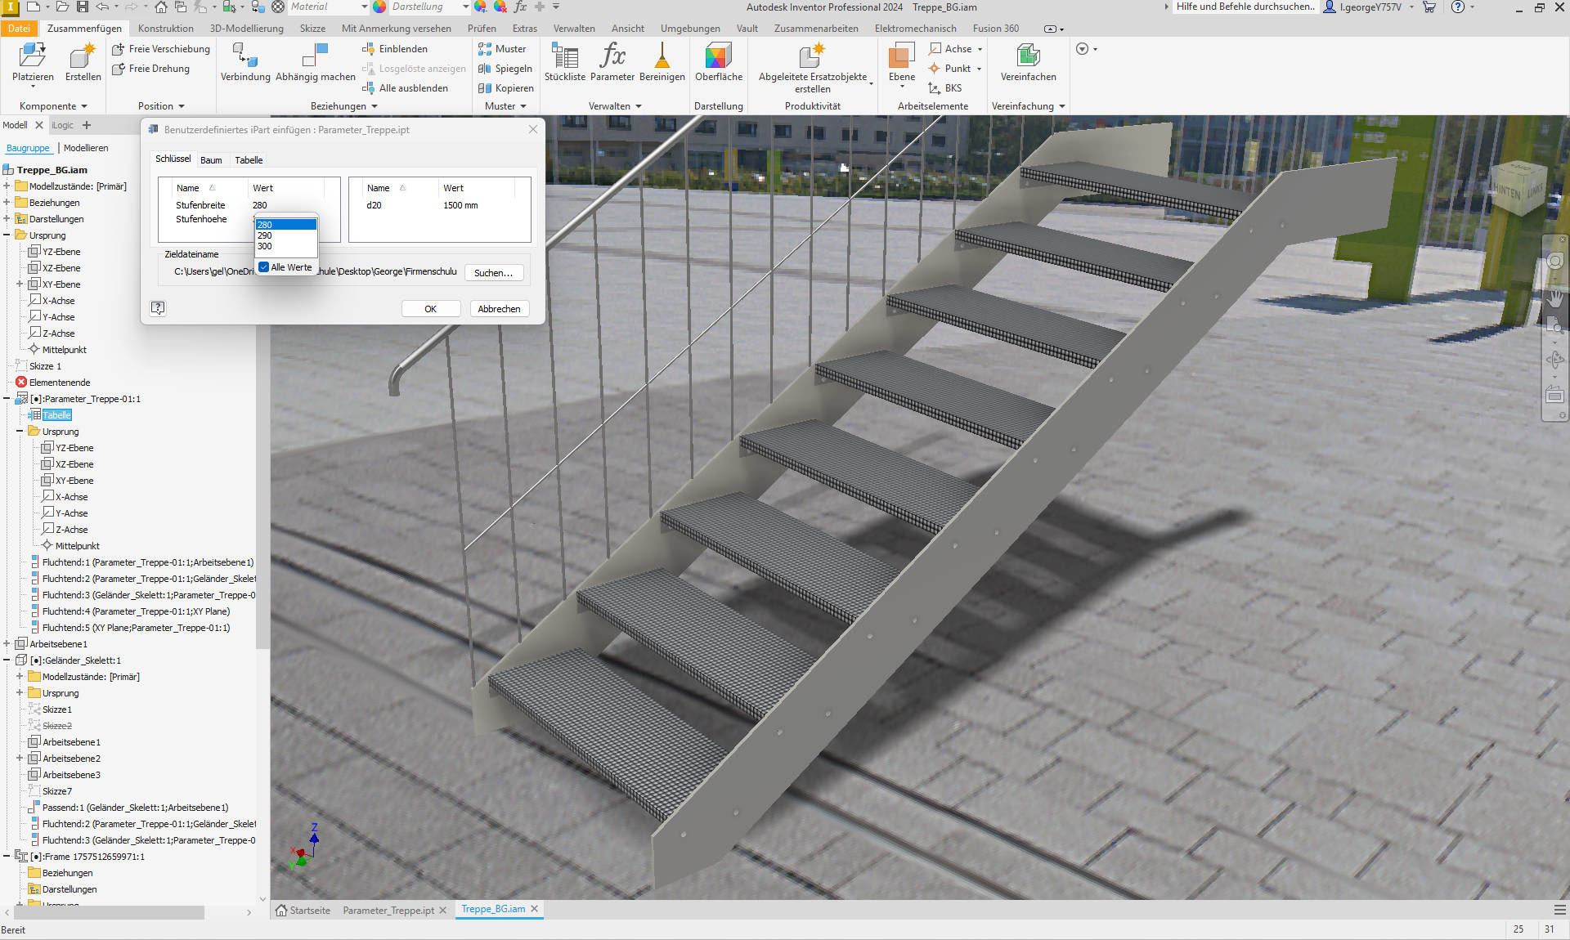
Task: Open the 3D-Modellierung ribbon tab
Action: (246, 28)
